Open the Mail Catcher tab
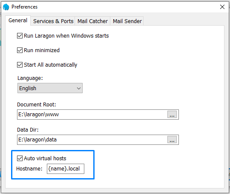Screen dimensions: 230x194 click(92, 21)
